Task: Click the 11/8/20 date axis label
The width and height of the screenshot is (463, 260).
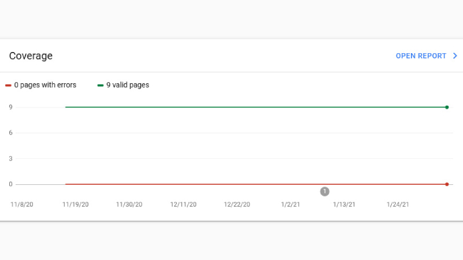Action: coord(22,205)
